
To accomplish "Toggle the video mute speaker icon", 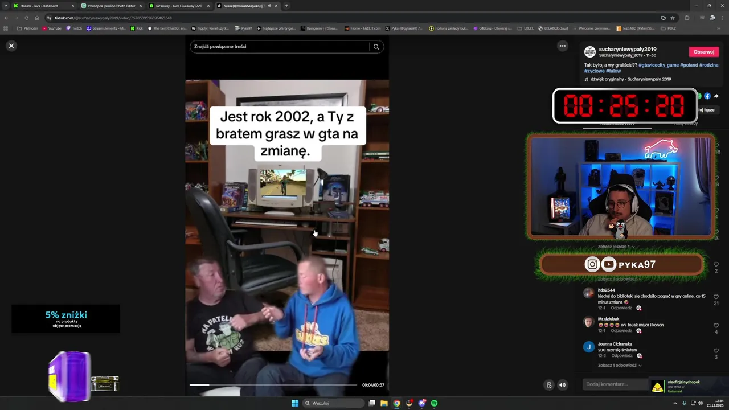I will (x=562, y=385).
